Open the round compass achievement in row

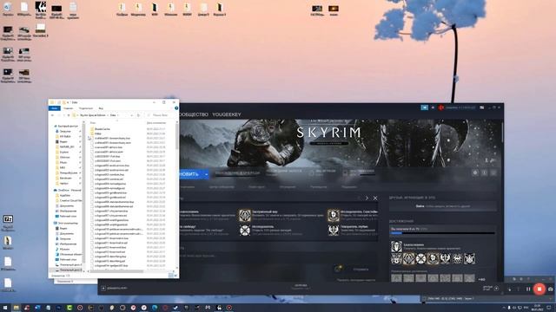click(x=420, y=258)
